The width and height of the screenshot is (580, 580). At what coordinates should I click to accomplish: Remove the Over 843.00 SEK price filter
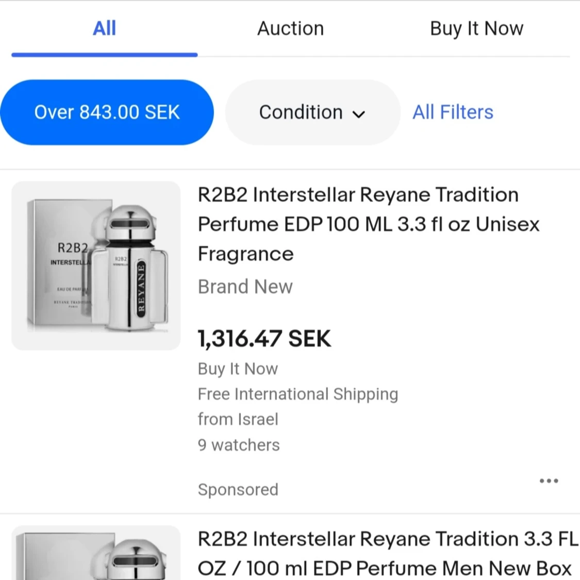(x=107, y=112)
